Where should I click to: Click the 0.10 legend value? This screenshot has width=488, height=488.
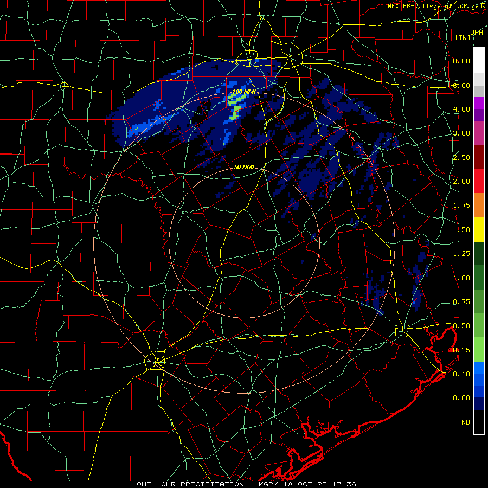point(461,374)
